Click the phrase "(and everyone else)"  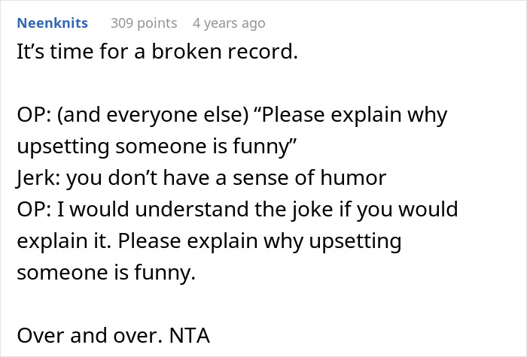pyautogui.click(x=137, y=116)
